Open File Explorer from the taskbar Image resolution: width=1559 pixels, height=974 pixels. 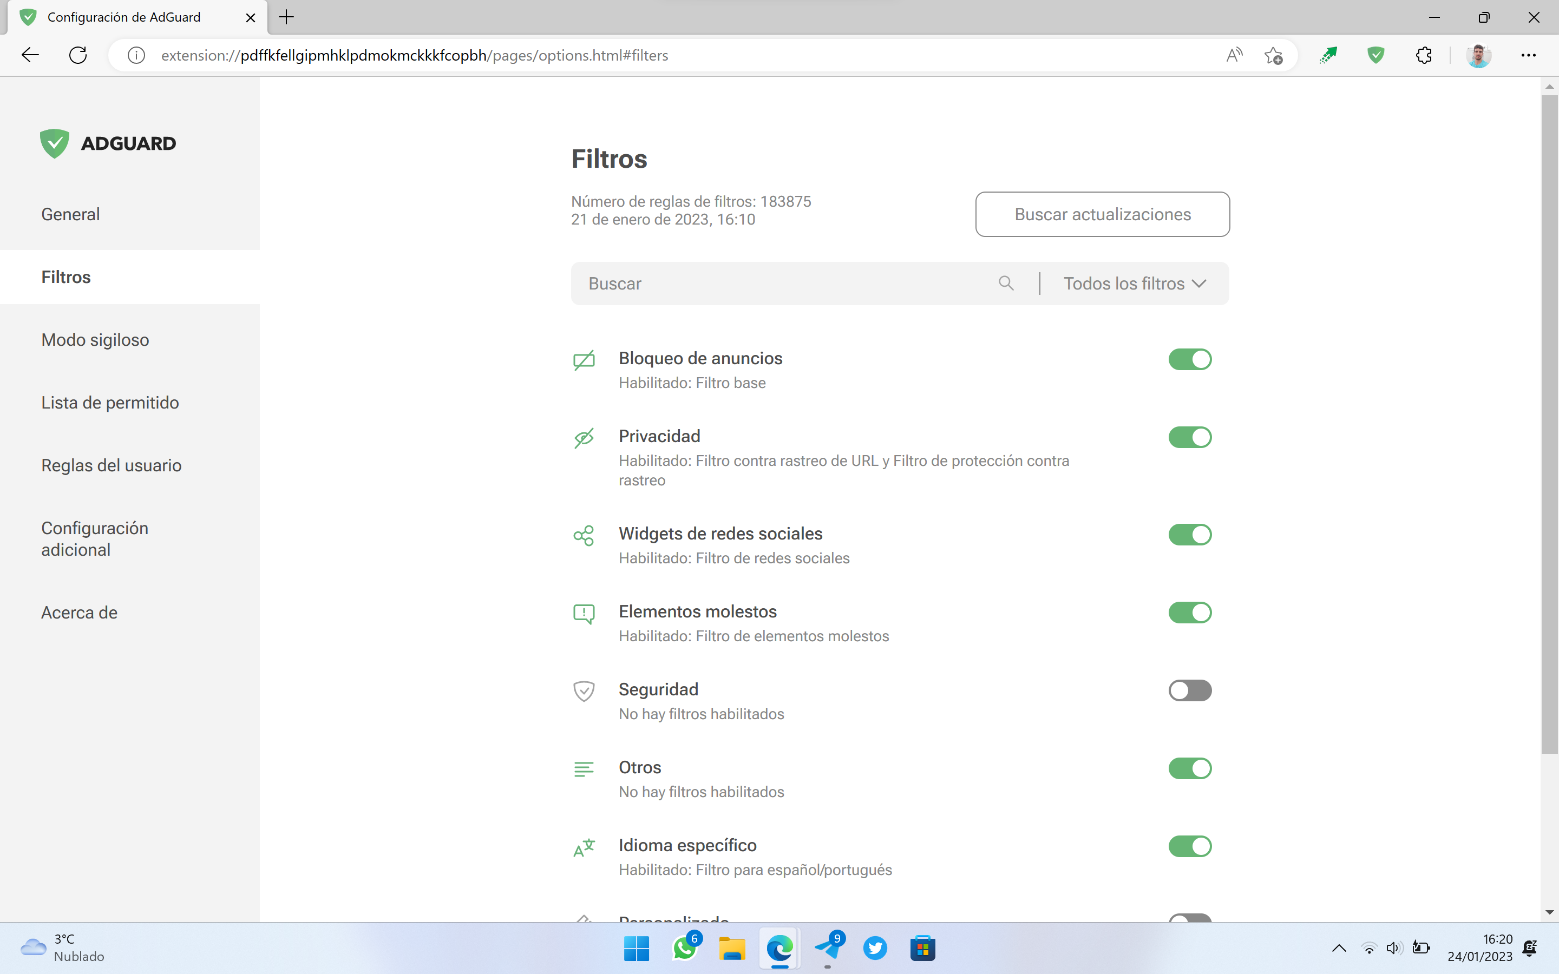(732, 948)
